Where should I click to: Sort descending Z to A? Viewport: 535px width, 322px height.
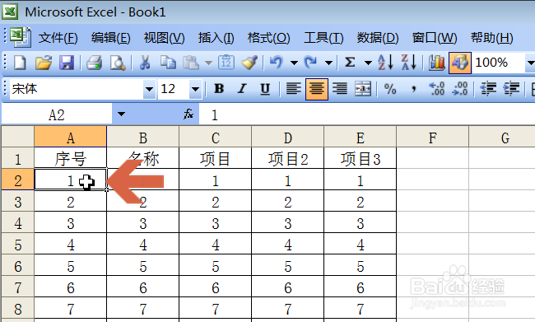point(409,63)
